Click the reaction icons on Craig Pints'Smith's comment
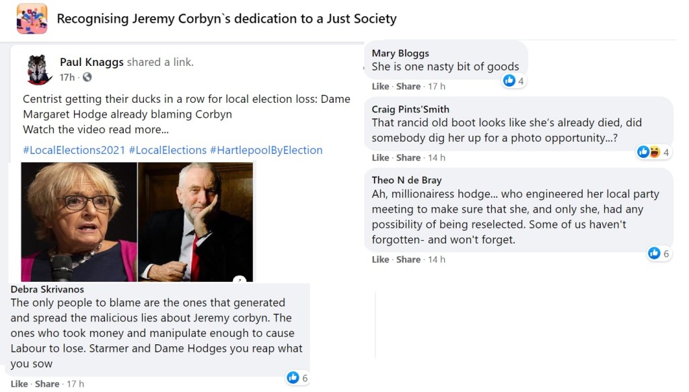The width and height of the screenshot is (689, 392). click(x=648, y=152)
